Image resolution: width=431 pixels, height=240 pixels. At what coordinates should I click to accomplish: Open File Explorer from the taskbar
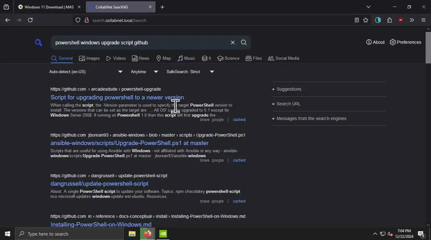click(132, 234)
